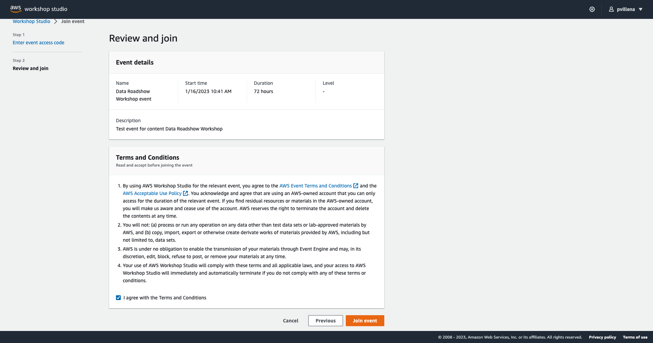
Task: Select start time 1/16/2023 10:41 AM
Action: click(x=208, y=91)
